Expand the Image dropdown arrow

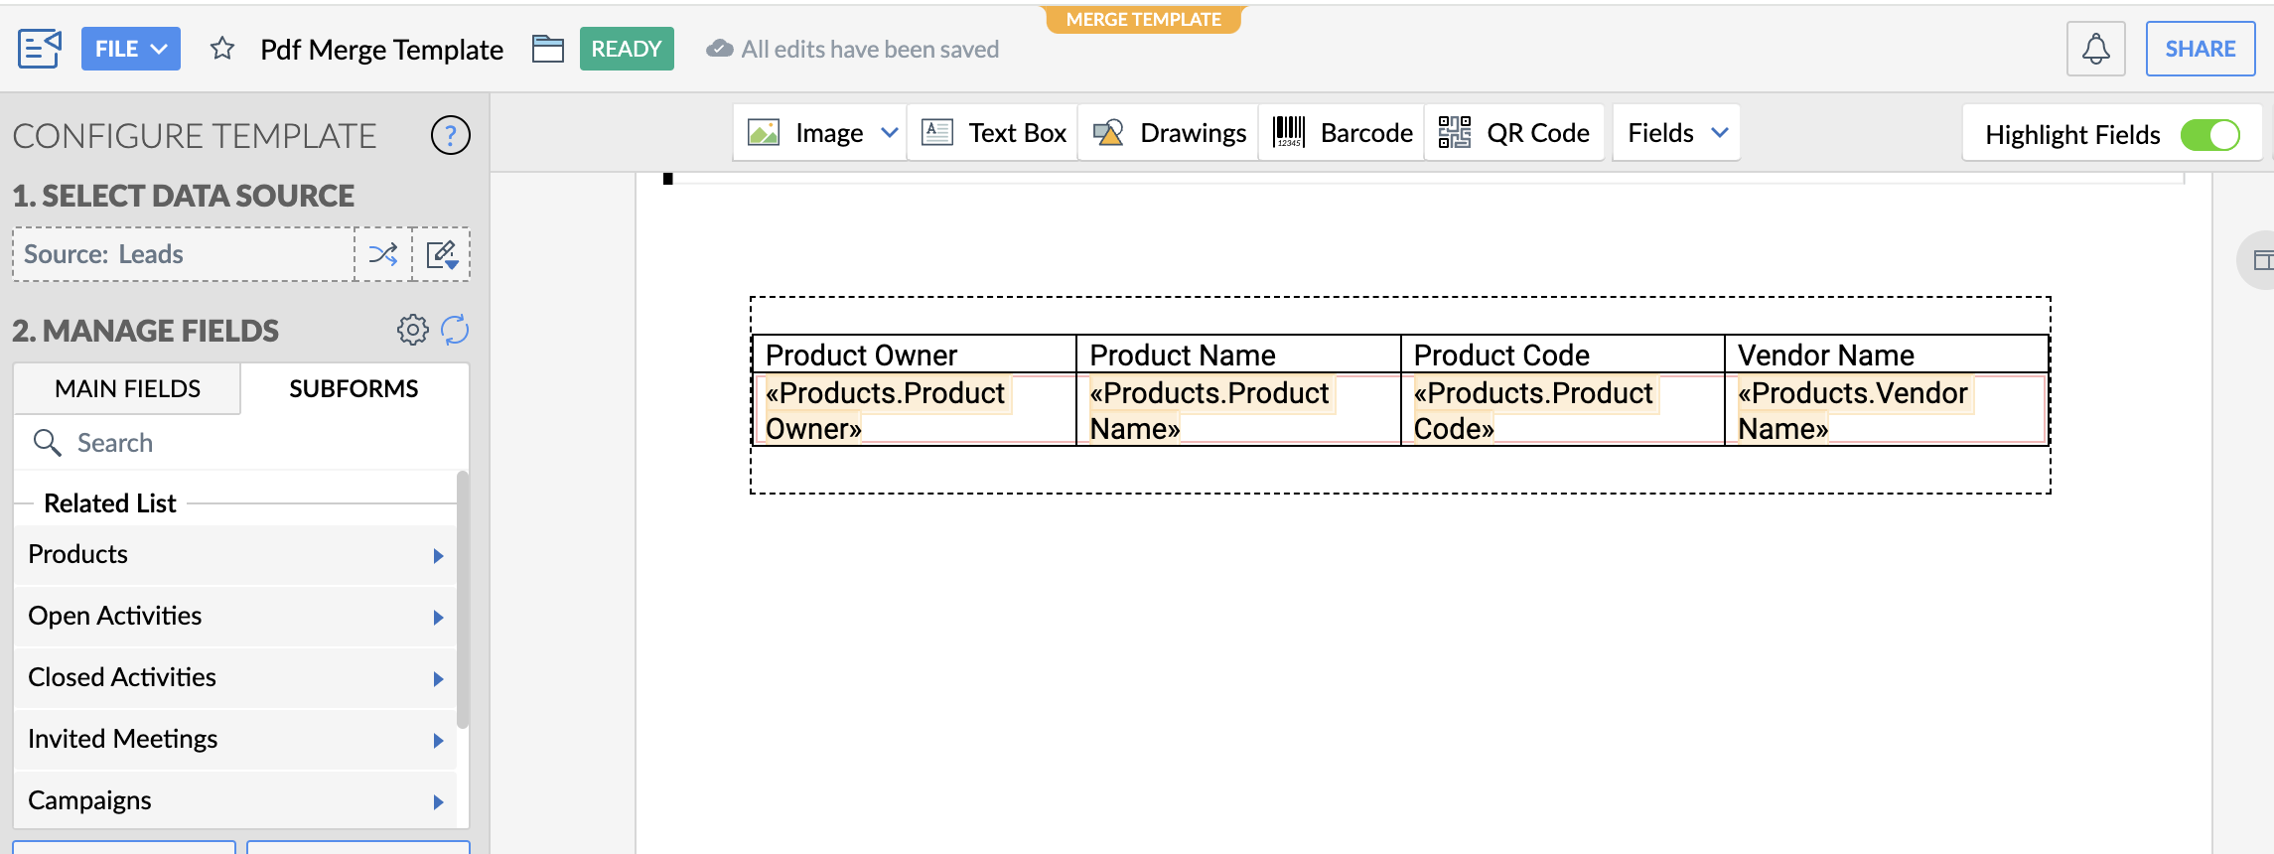point(890,133)
